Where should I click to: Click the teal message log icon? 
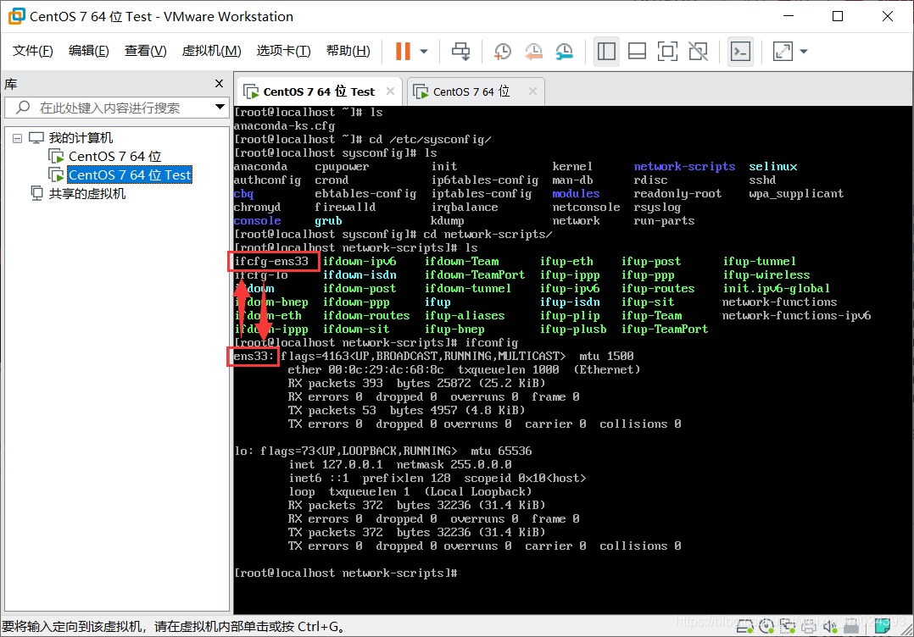(882, 627)
